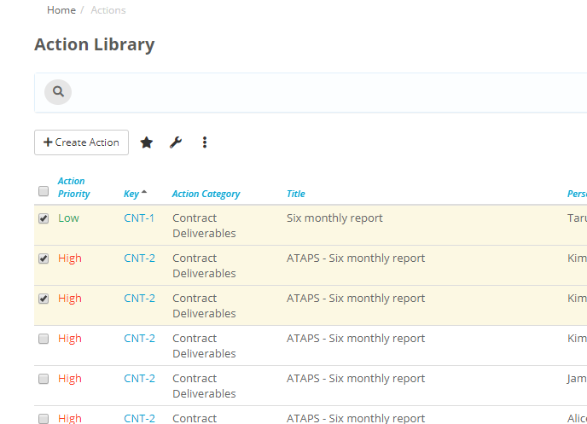
Task: Sort by Title column header
Action: [295, 194]
